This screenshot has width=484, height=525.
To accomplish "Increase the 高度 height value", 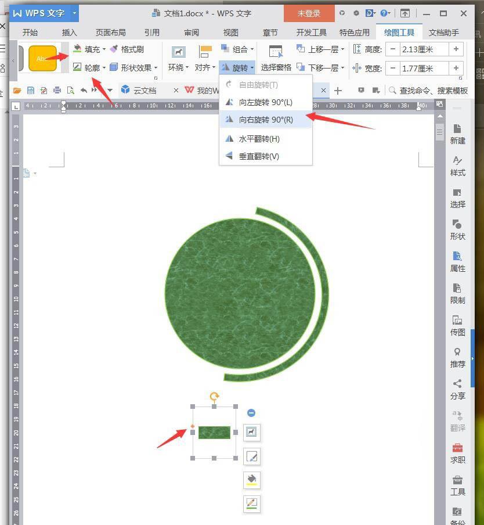I will click(x=456, y=49).
